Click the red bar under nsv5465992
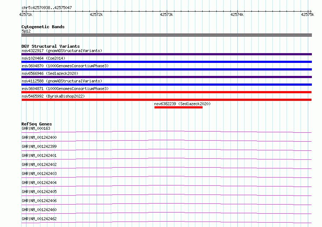Viewport: 322px width, 227px height. 166,100
